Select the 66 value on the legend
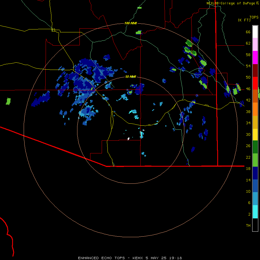Screen dimensions: 260x260 pyautogui.click(x=248, y=32)
